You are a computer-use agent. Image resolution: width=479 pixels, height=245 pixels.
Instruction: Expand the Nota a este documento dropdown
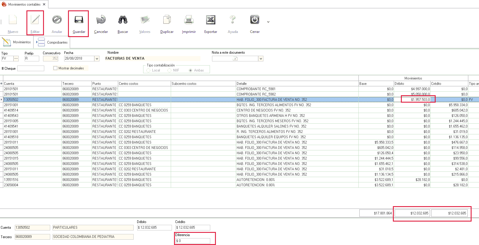coord(261,59)
